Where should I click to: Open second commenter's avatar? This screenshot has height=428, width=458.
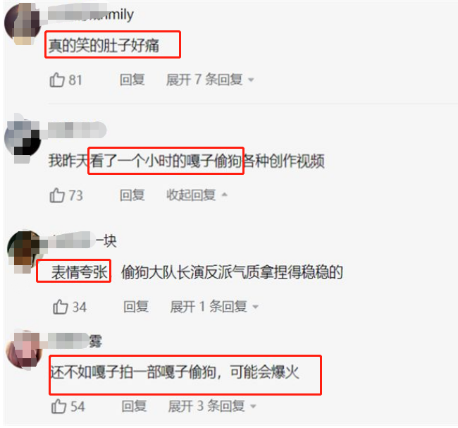click(x=23, y=140)
